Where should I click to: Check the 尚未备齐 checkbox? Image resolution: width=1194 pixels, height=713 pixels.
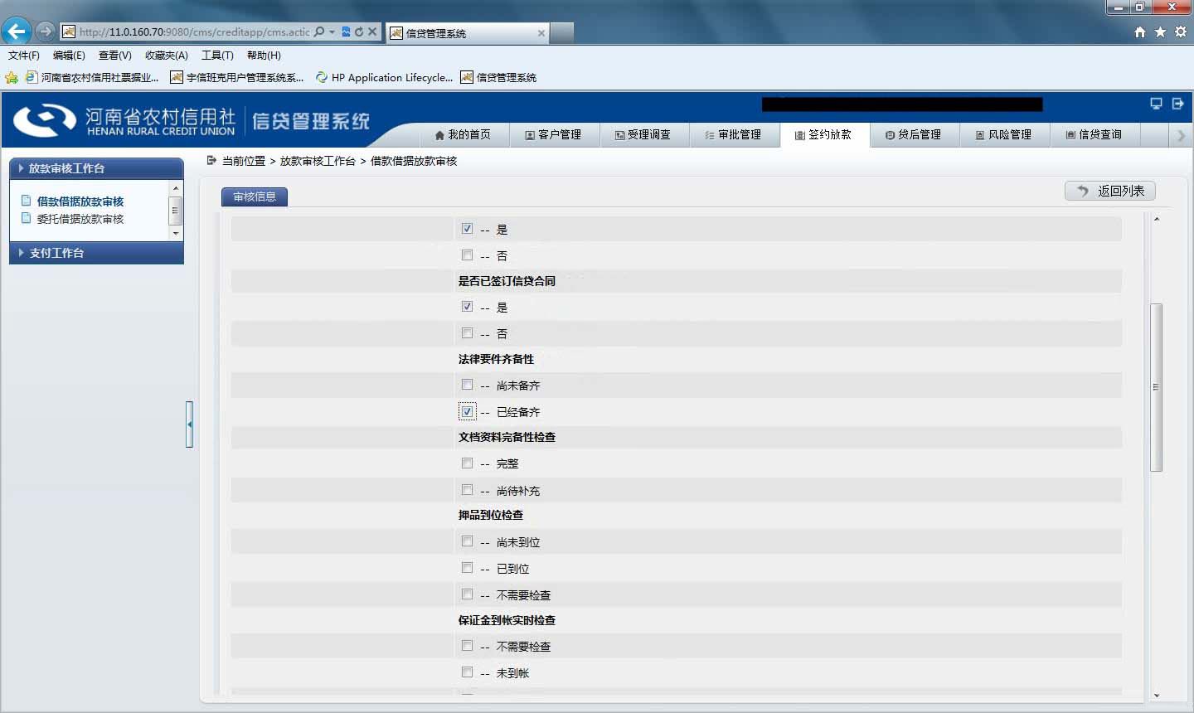click(468, 385)
